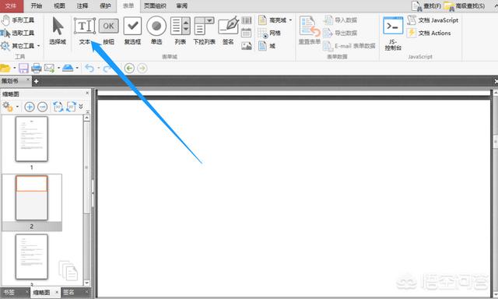Open the JS-控制台 console
Screen dimensions: 498x299
coord(393,33)
